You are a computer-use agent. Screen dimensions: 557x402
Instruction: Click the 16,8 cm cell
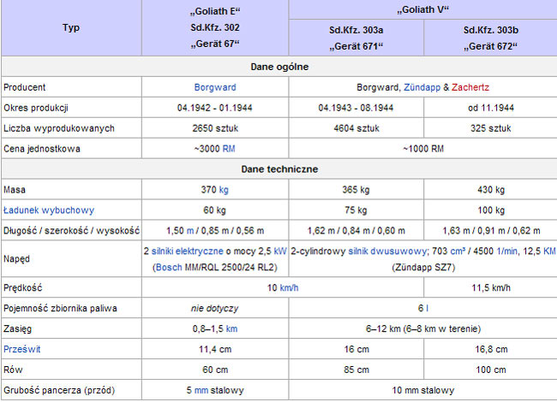(490, 349)
